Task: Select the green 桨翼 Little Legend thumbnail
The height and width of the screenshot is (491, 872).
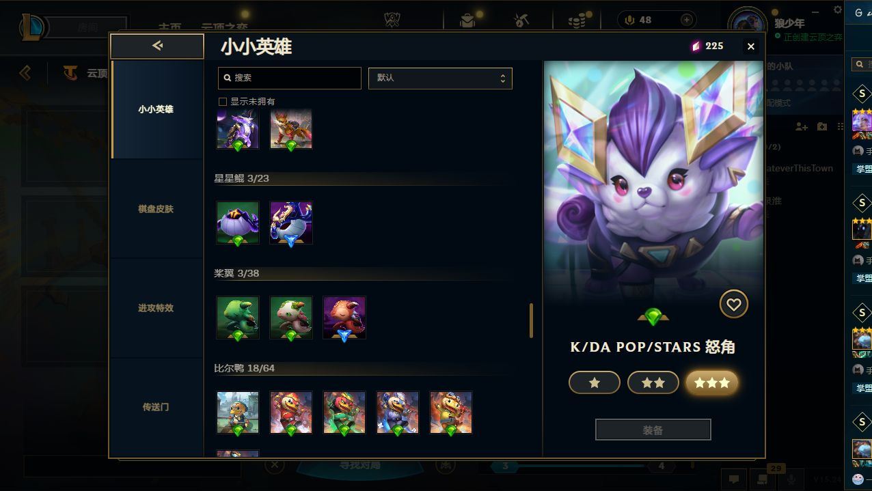Action: (x=238, y=318)
